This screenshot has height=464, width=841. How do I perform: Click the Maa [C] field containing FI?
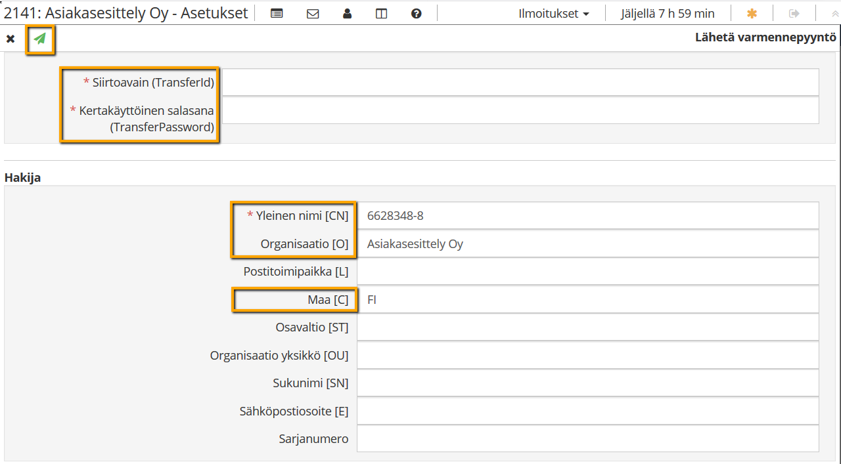pyautogui.click(x=587, y=299)
